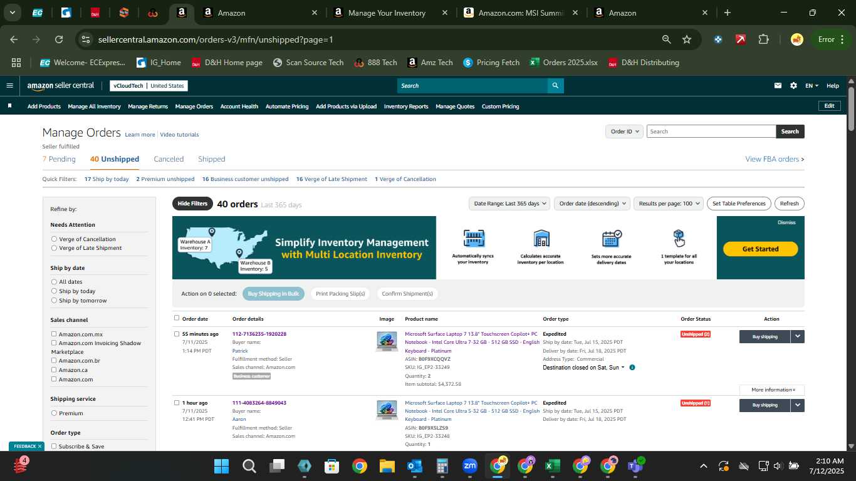
Task: Check the Amazon.com.mx sales channel
Action: [x=54, y=334]
